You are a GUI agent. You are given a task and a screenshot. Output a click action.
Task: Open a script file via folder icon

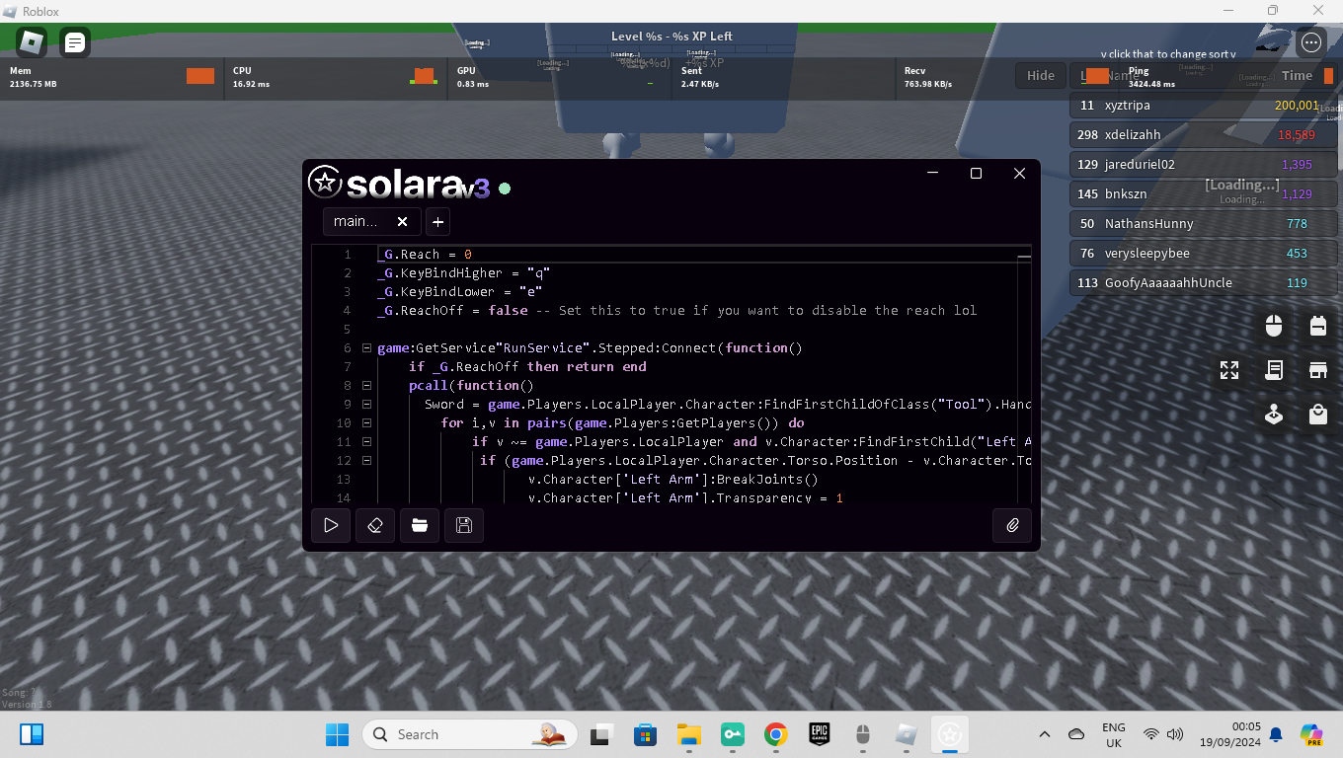point(420,526)
